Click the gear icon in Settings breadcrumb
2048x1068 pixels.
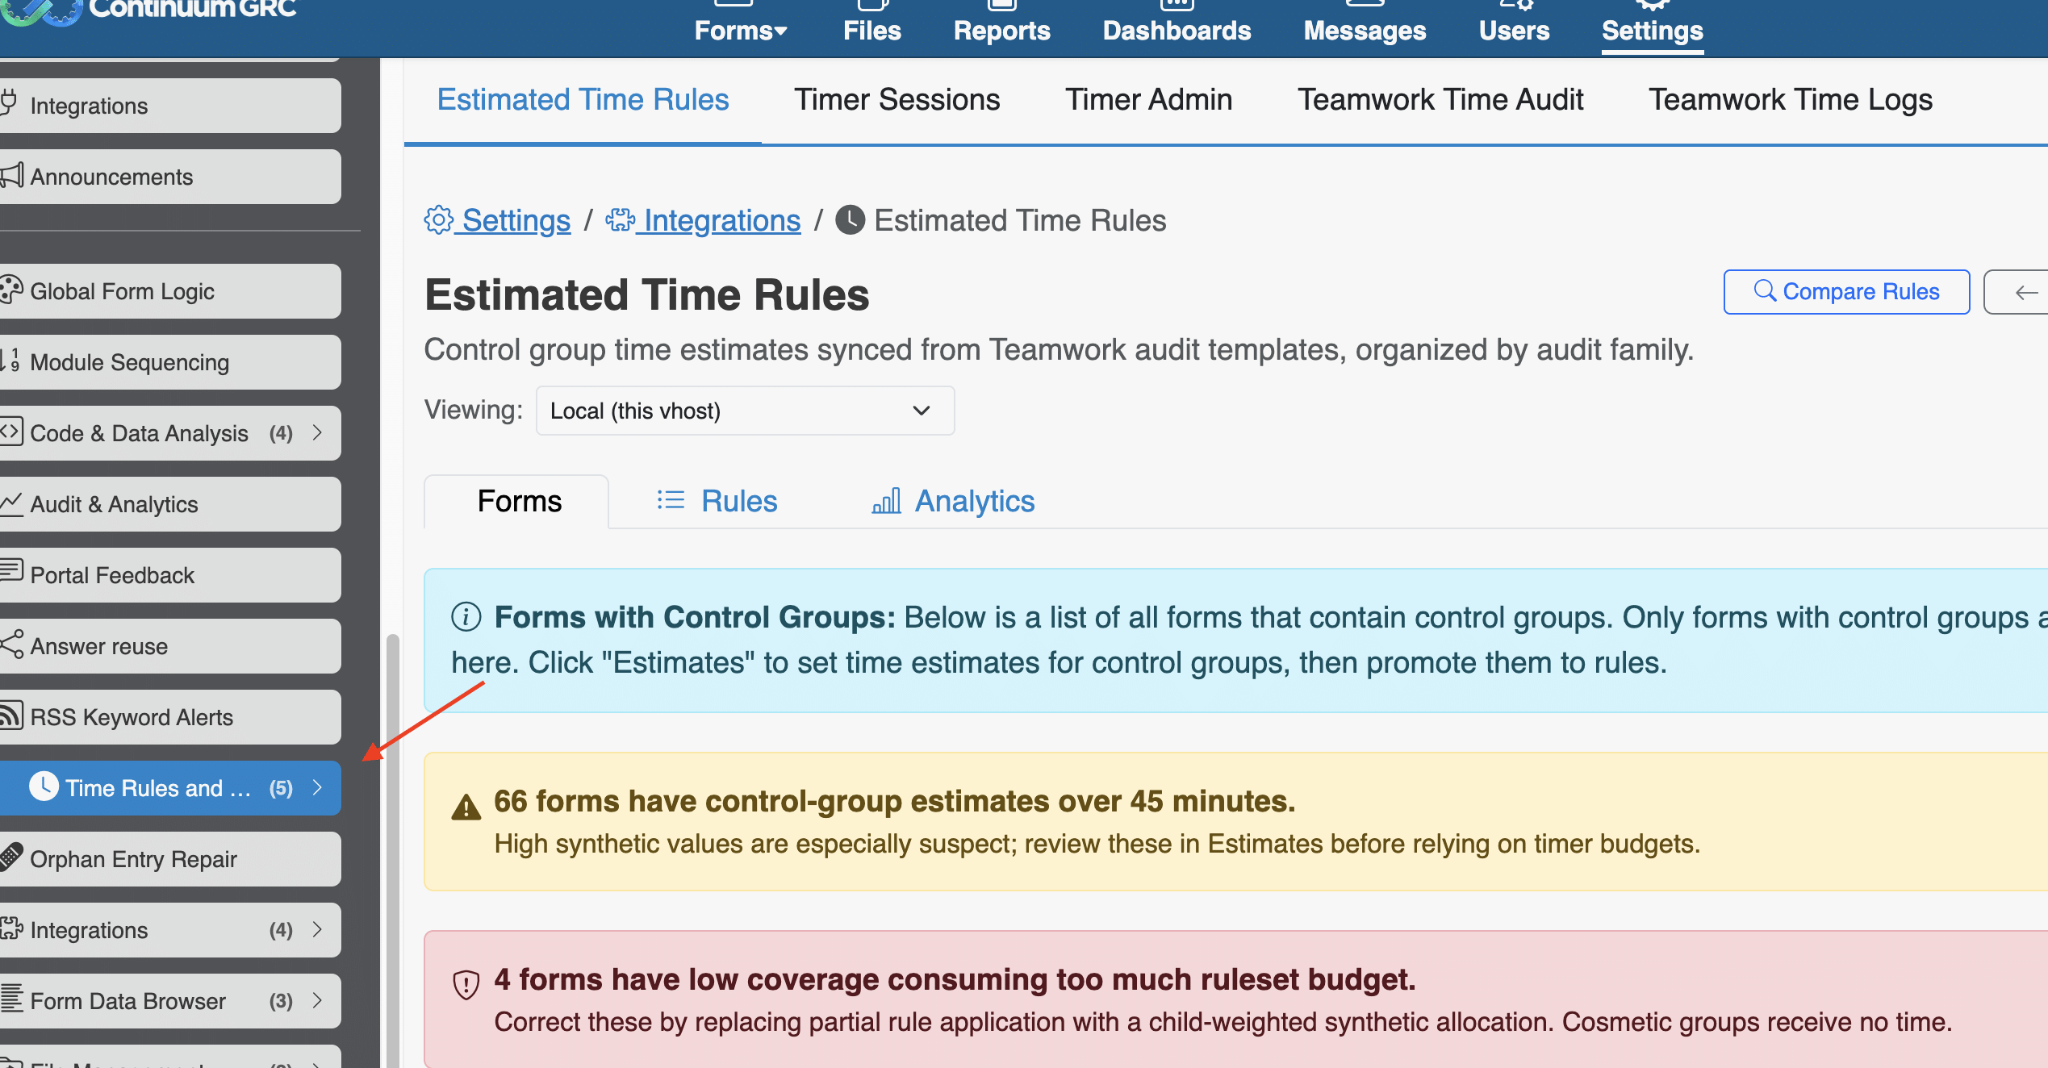tap(439, 220)
